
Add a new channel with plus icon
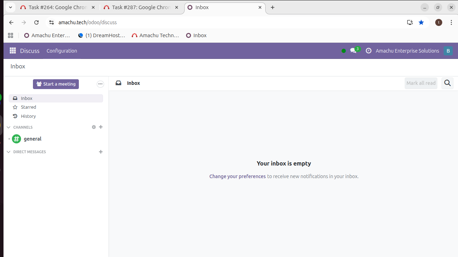[x=101, y=127]
